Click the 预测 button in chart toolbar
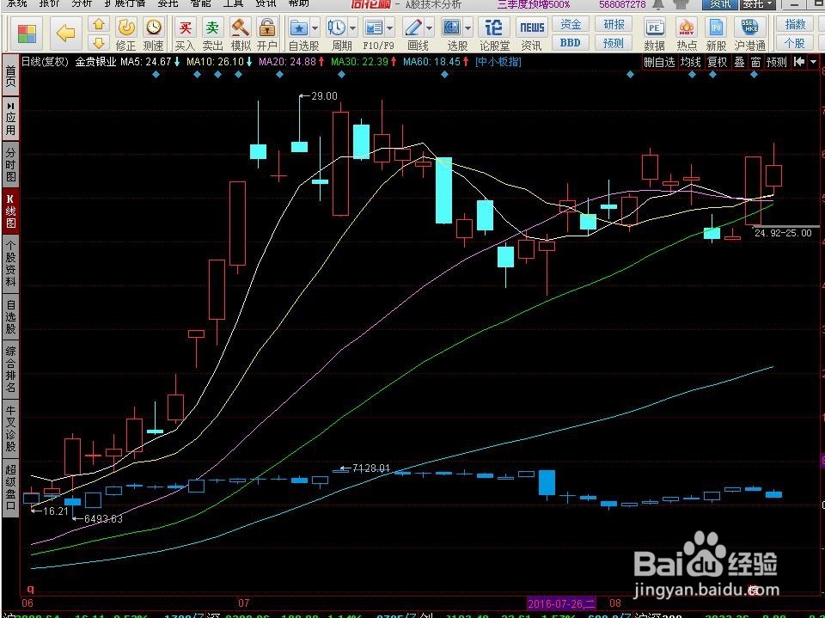Image resolution: width=825 pixels, height=618 pixels. (x=777, y=62)
